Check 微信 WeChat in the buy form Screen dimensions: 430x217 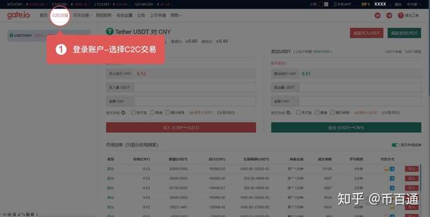point(152,113)
